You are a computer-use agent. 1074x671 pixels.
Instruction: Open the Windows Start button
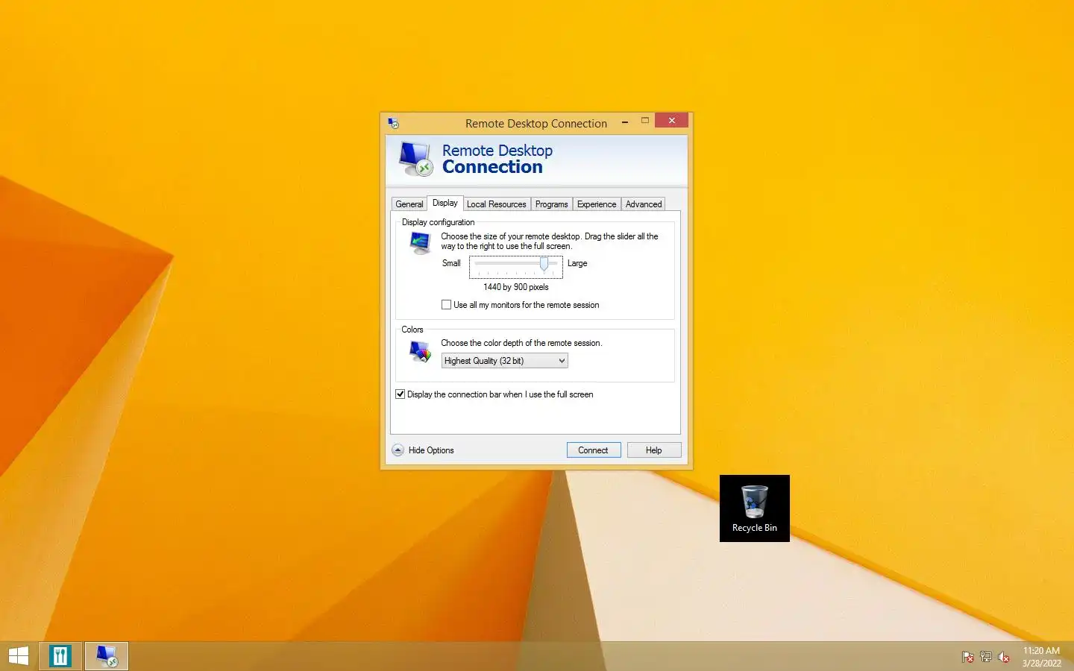[x=19, y=656]
